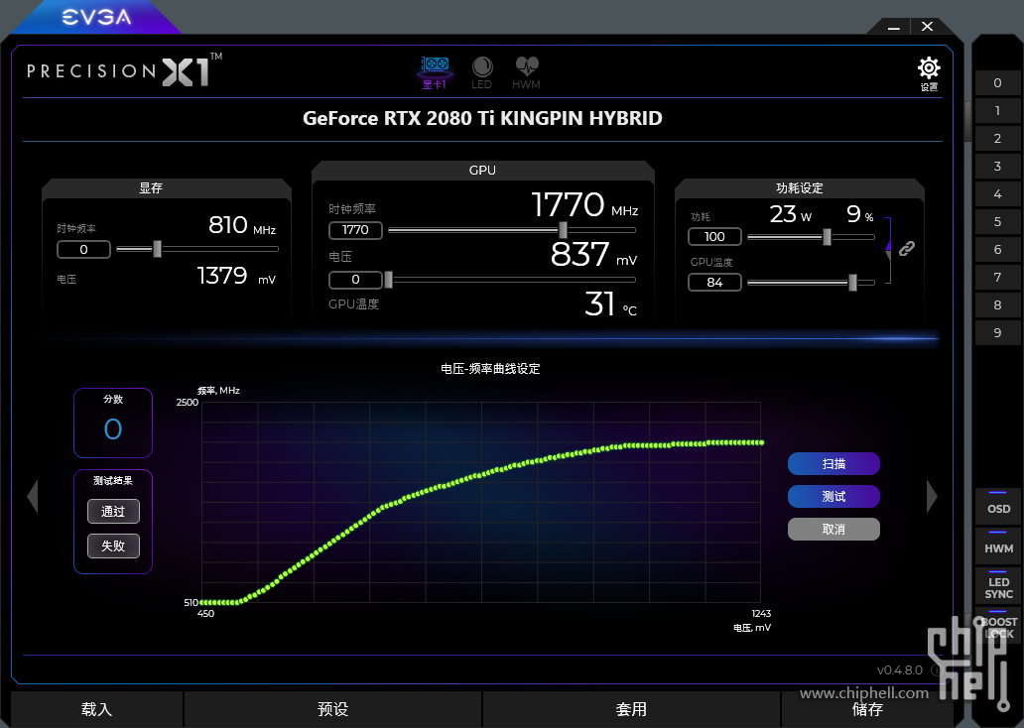Toggle LED SYNC

pyautogui.click(x=998, y=585)
